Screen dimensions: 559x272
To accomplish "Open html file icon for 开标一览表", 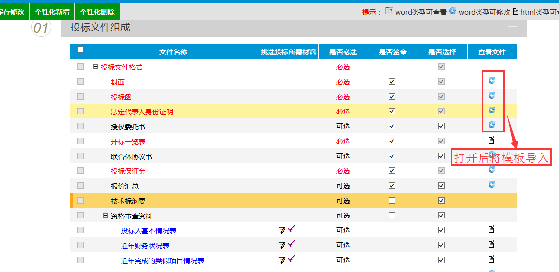I will pos(492,140).
